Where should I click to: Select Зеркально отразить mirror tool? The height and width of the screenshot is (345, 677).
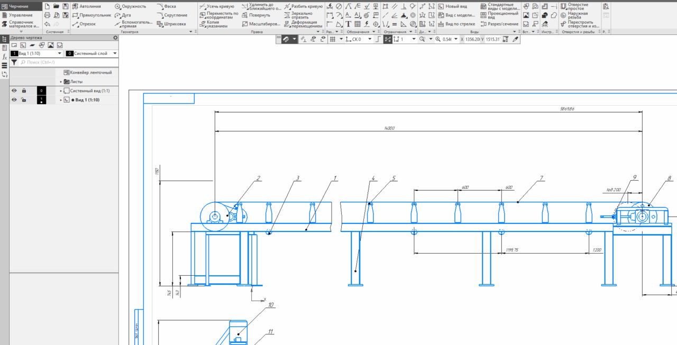[x=301, y=15]
